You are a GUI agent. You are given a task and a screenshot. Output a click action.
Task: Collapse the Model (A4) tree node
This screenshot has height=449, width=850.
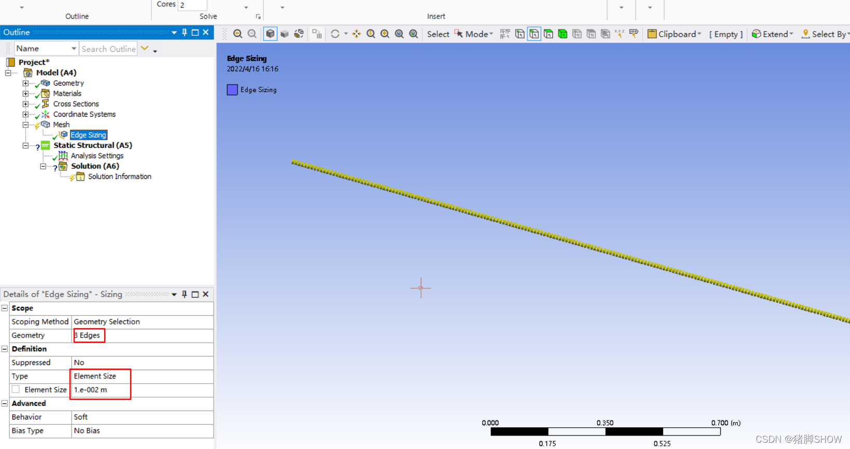[8, 73]
